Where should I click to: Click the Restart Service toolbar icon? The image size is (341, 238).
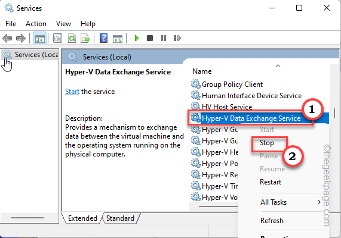177,38
